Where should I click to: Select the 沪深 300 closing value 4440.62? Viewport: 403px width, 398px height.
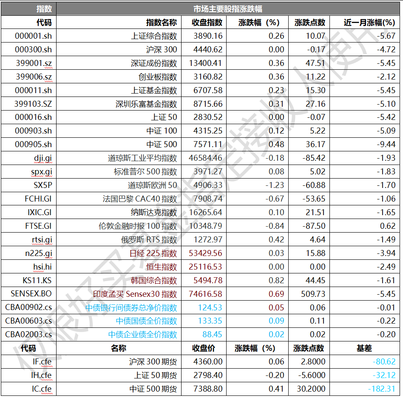pos(208,50)
